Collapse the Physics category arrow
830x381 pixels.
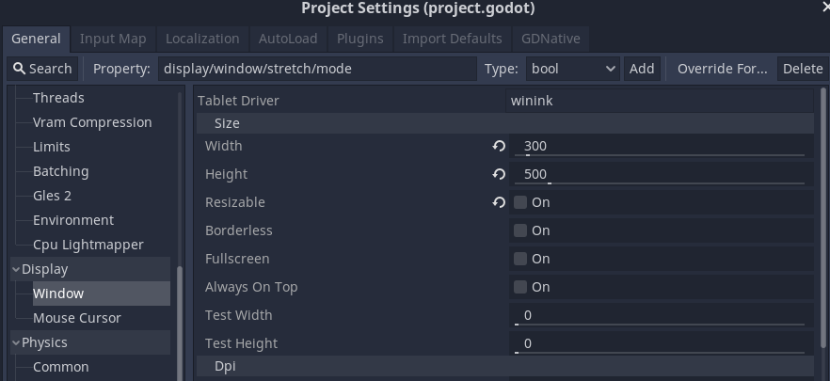pos(16,342)
